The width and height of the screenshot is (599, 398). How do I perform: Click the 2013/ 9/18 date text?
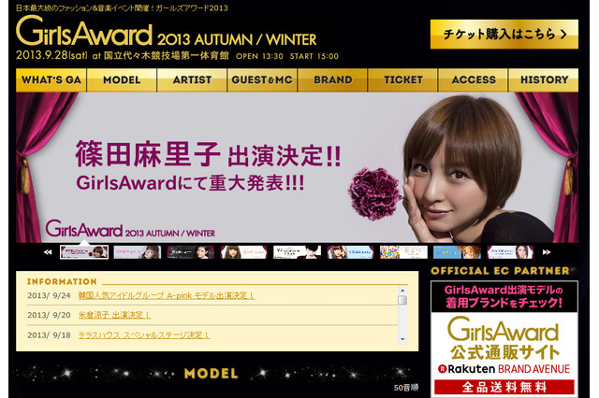point(49,335)
